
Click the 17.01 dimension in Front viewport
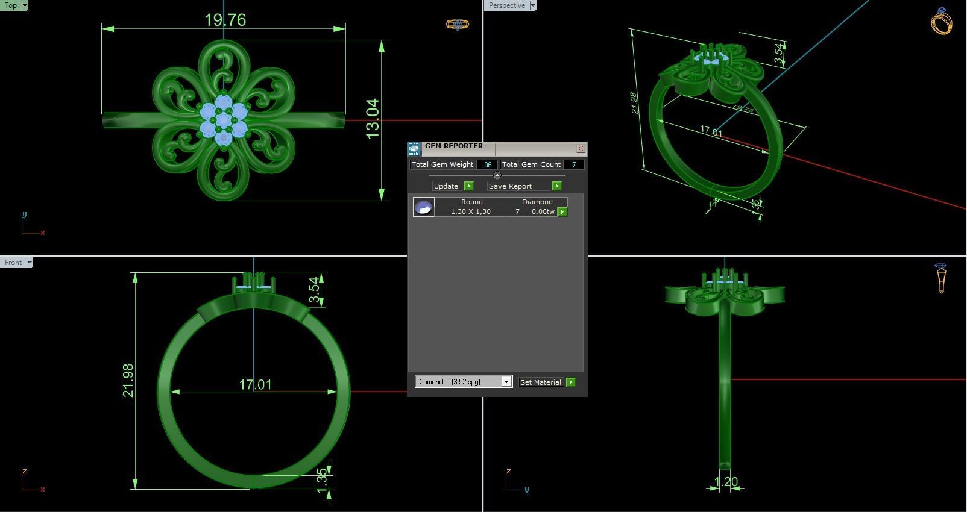point(255,384)
